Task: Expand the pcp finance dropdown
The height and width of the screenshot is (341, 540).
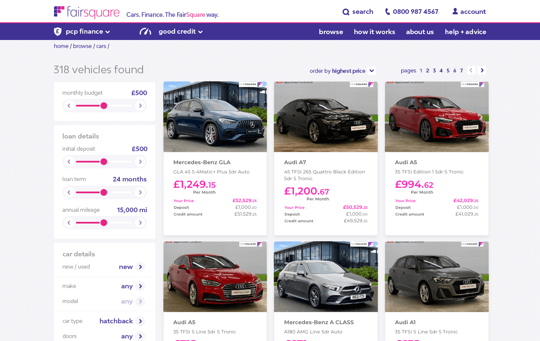Action: 107,32
